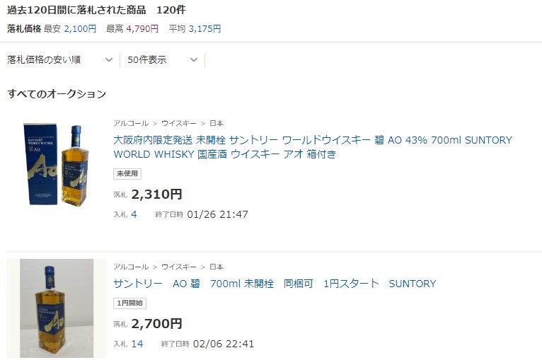Select ウイスキー breadcrumb in second listing
The height and width of the screenshot is (360, 542).
point(179,267)
